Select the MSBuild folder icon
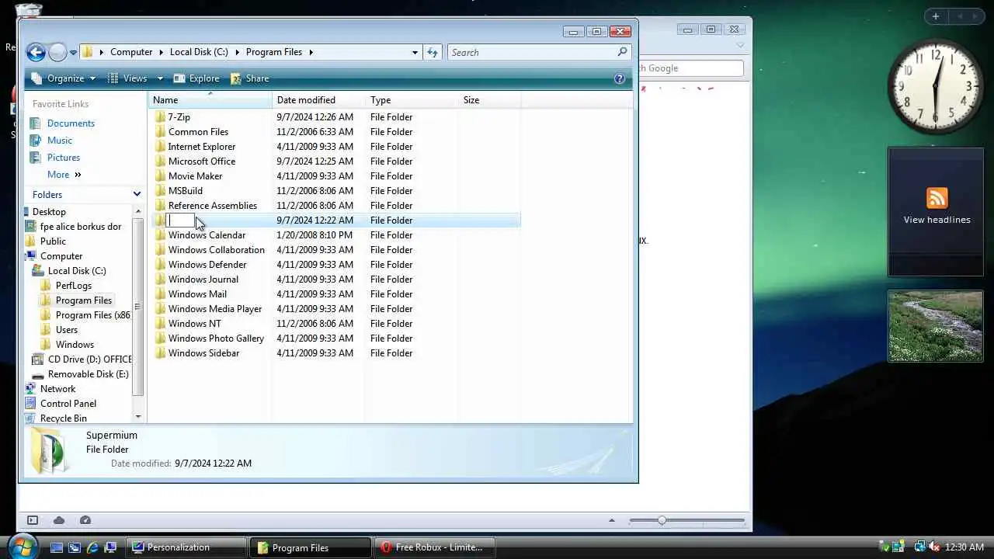Image resolution: width=994 pixels, height=559 pixels. pyautogui.click(x=160, y=191)
